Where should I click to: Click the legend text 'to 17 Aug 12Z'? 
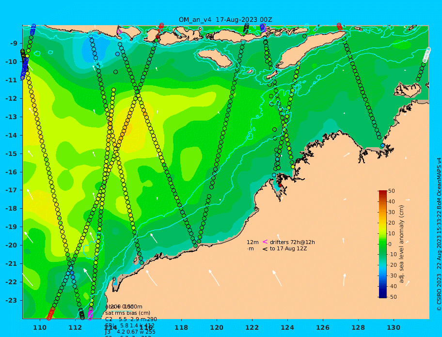click(288, 248)
